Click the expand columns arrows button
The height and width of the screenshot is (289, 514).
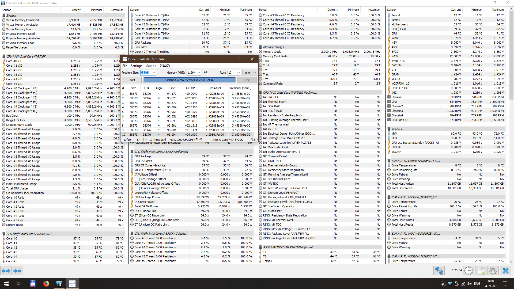point(6,271)
